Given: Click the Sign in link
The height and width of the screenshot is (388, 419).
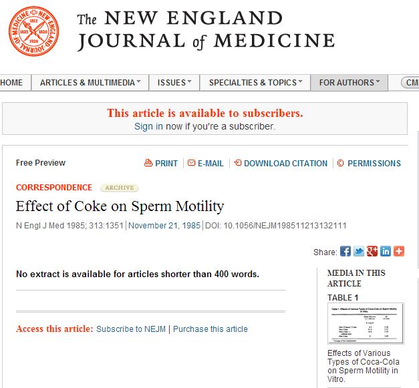Looking at the screenshot, I should pyautogui.click(x=148, y=126).
